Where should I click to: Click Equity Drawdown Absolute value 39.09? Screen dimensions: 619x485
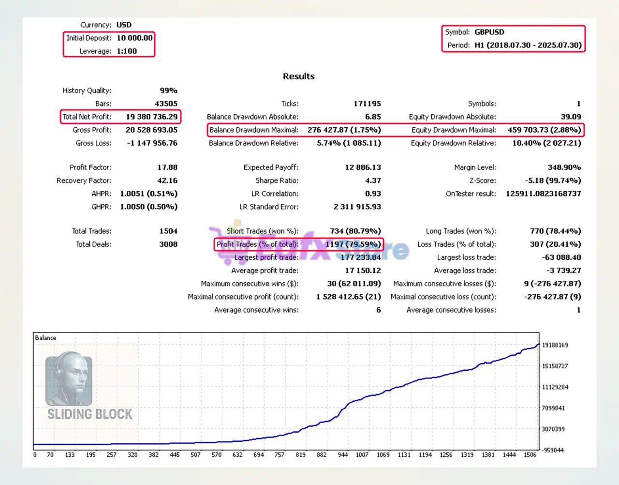coord(571,117)
